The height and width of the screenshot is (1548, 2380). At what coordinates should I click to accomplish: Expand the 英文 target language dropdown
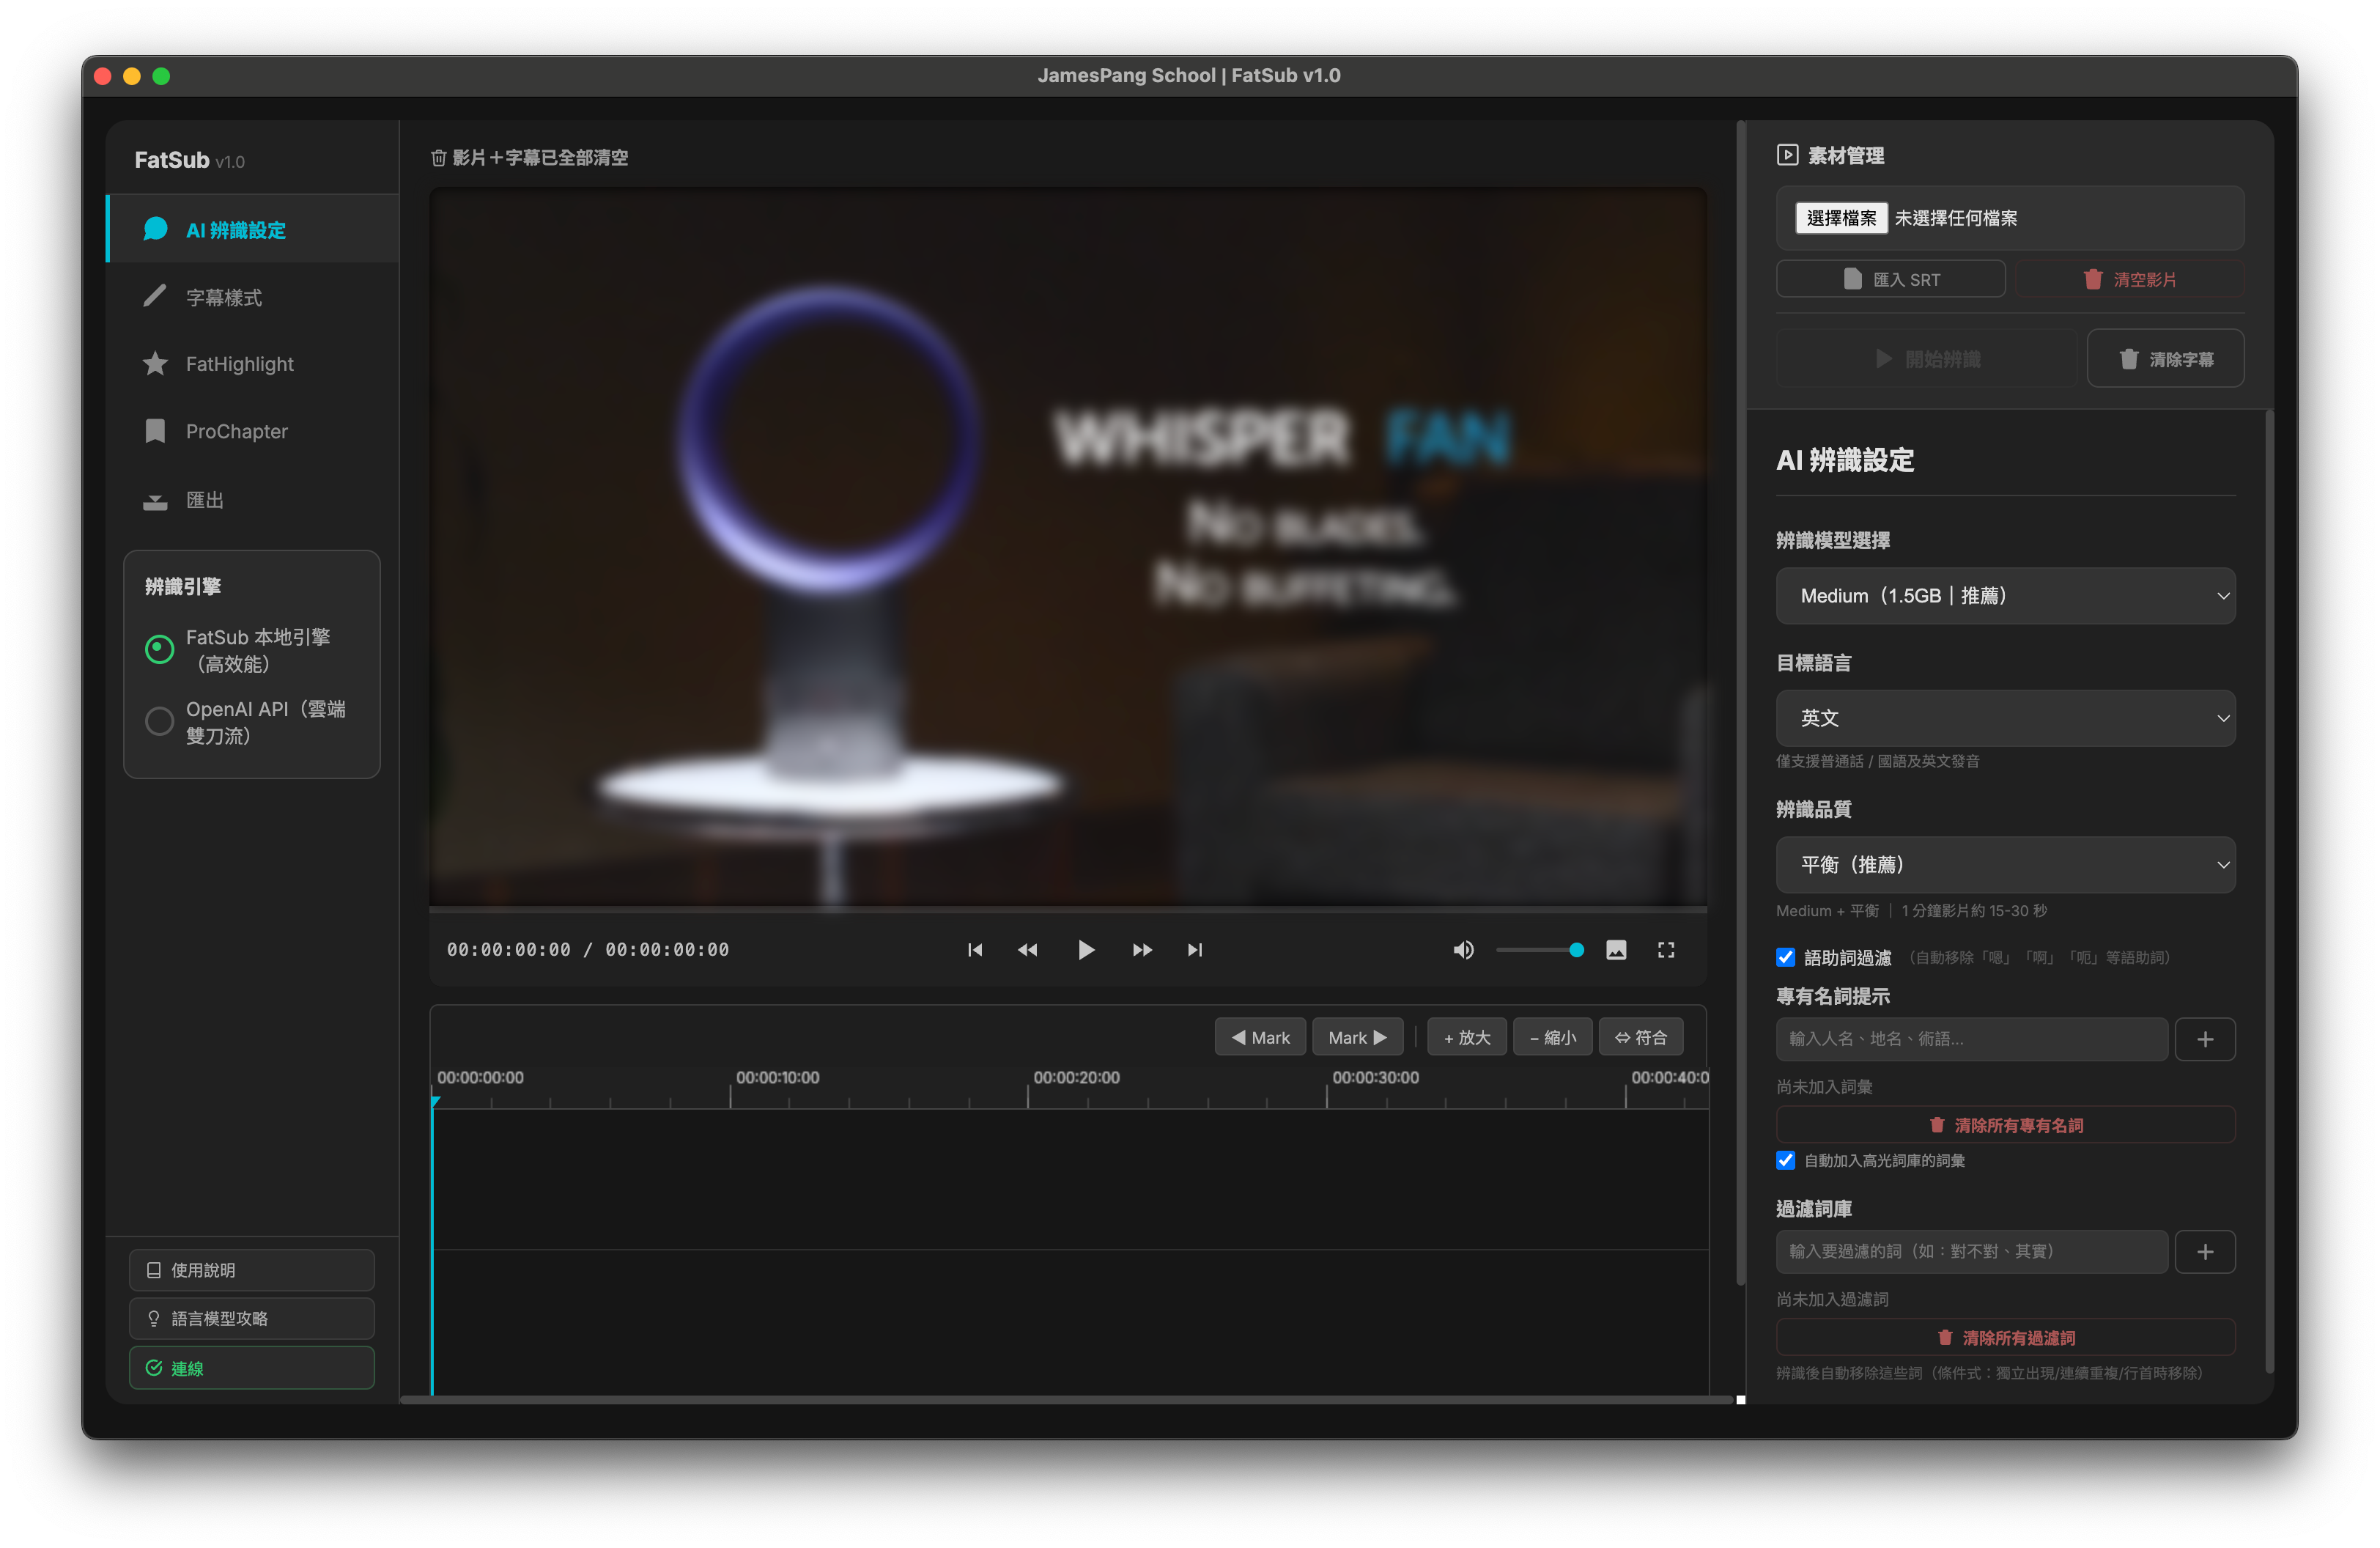[x=2005, y=718]
